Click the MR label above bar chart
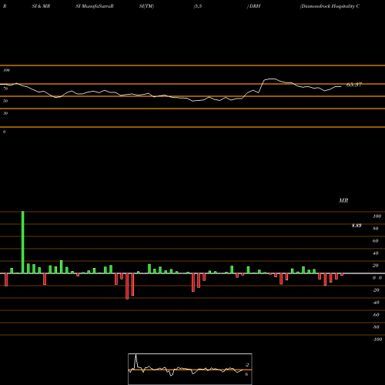 [x=343, y=200]
